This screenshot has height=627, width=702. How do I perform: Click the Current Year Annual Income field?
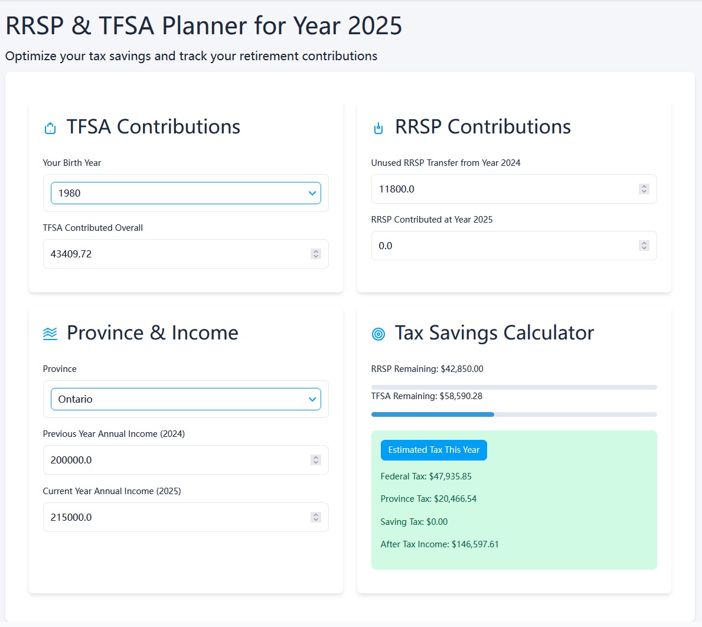tap(177, 517)
